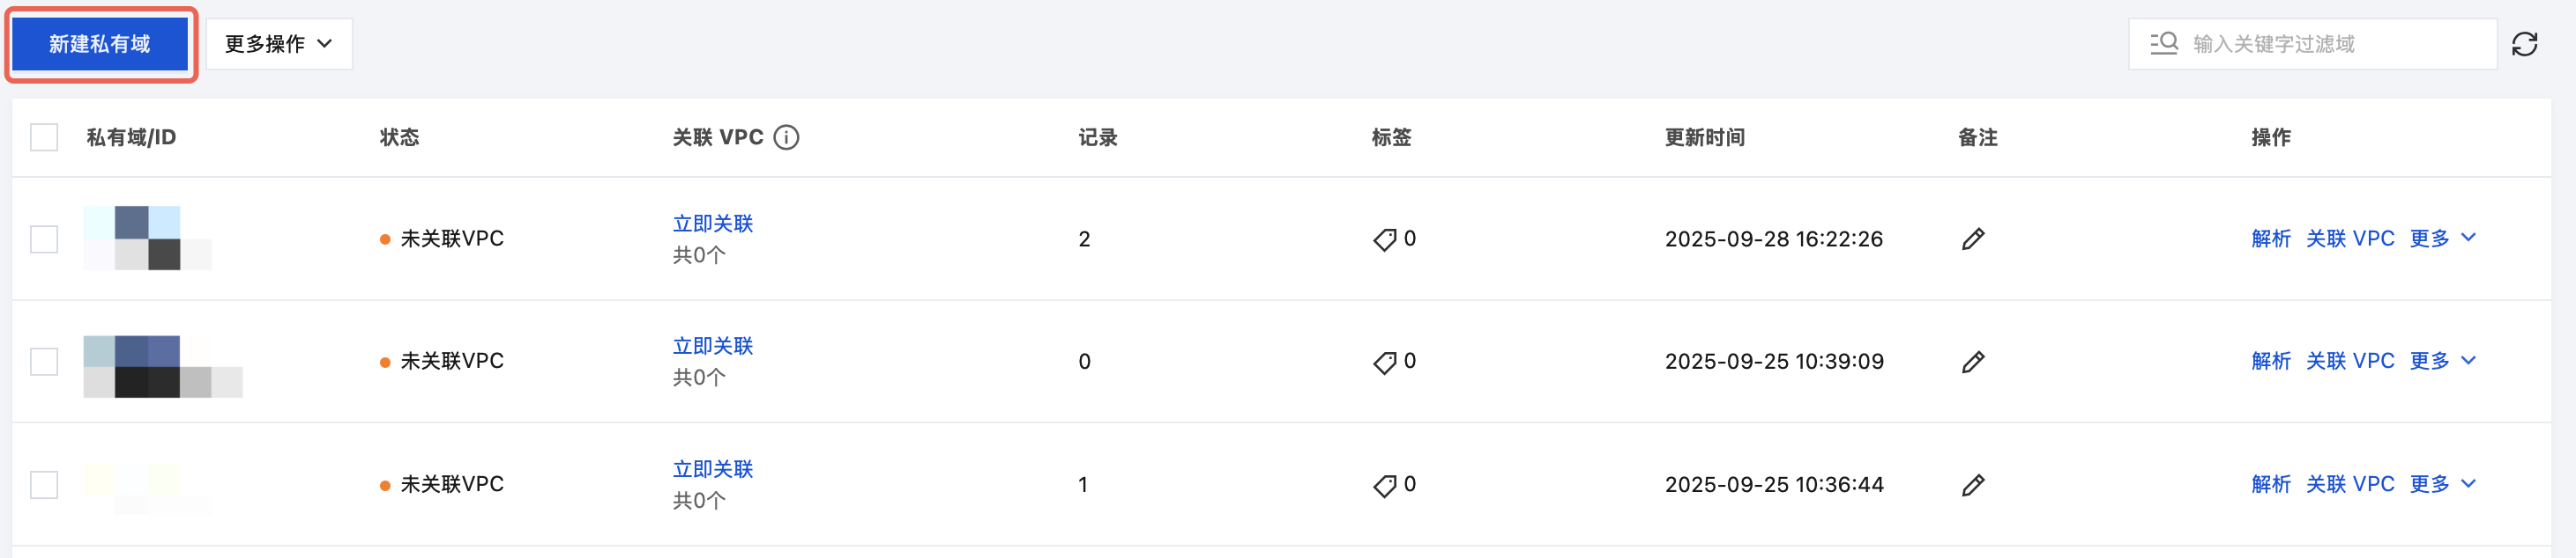Expand 更多 menu in the 10:36:44 row

click(2442, 484)
